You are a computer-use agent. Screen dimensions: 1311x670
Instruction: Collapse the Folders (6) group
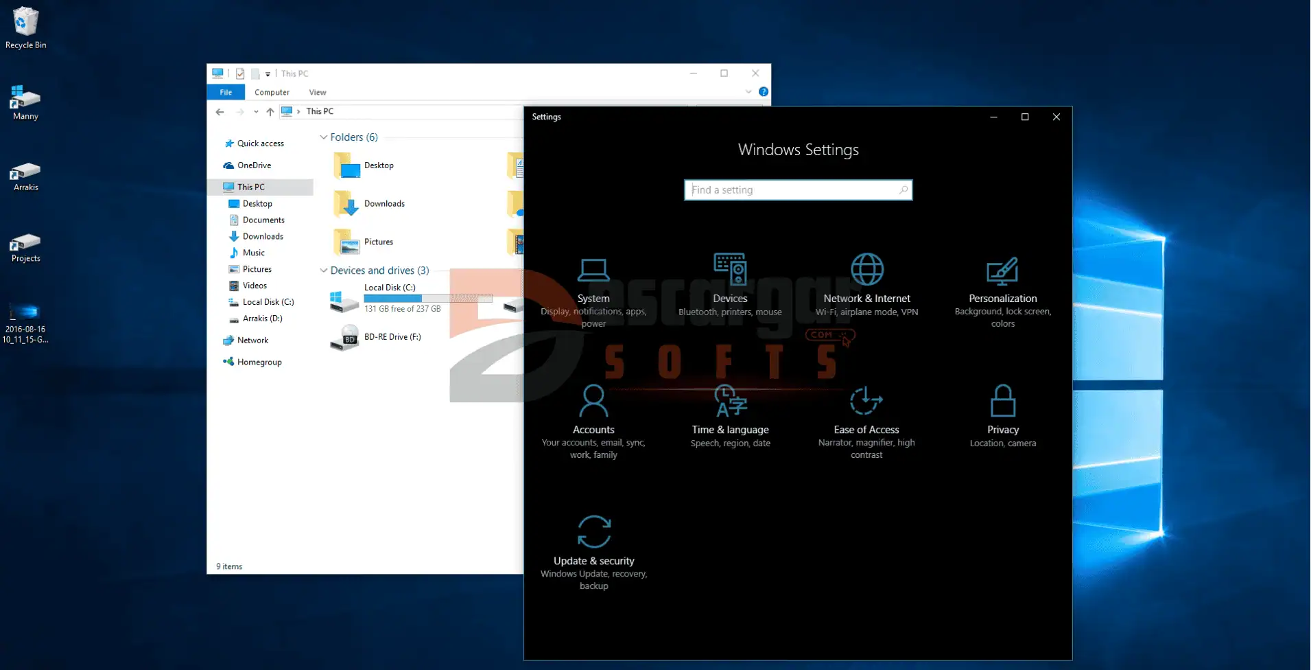[324, 137]
